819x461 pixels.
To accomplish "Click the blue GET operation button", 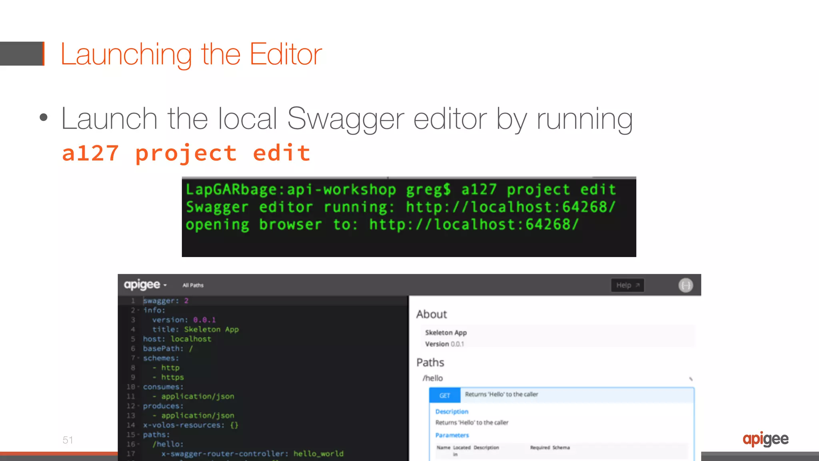I will point(445,395).
